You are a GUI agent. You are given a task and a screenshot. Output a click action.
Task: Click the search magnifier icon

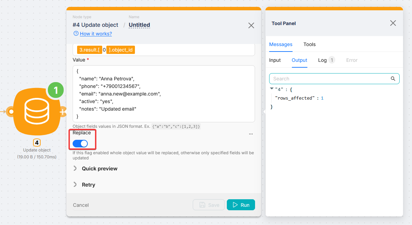click(x=393, y=79)
